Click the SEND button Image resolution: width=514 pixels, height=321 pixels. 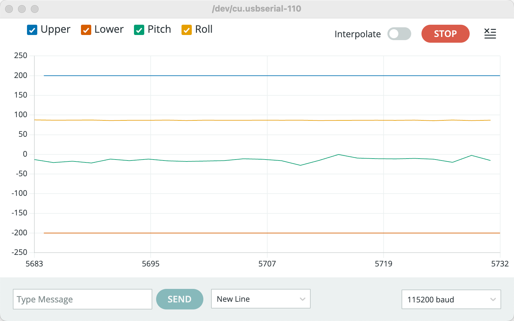(x=180, y=299)
